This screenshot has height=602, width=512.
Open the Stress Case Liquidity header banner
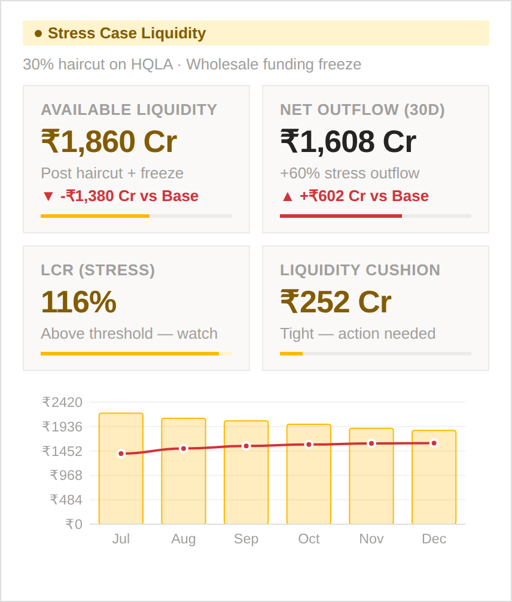point(256,34)
